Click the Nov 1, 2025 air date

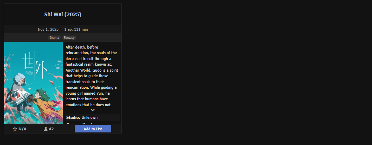click(x=48, y=29)
